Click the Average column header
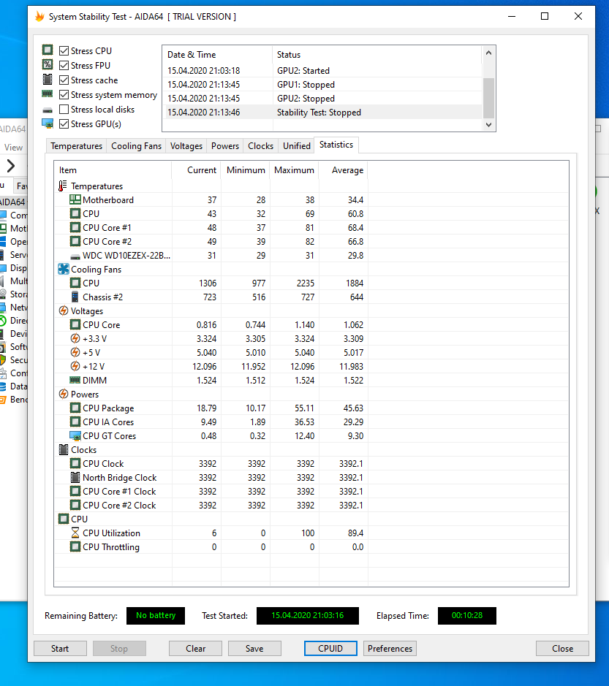Screen dimensions: 609x686 [x=344, y=170]
